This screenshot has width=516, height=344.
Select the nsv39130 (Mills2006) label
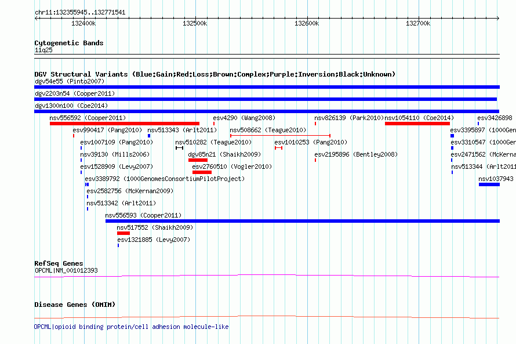click(115, 154)
